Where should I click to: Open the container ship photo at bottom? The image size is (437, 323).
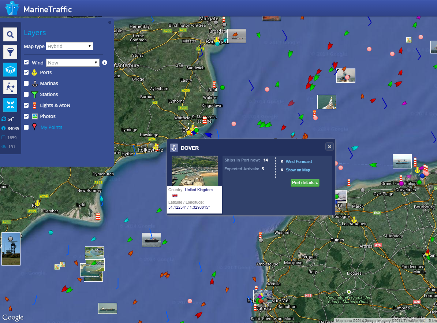click(108, 308)
